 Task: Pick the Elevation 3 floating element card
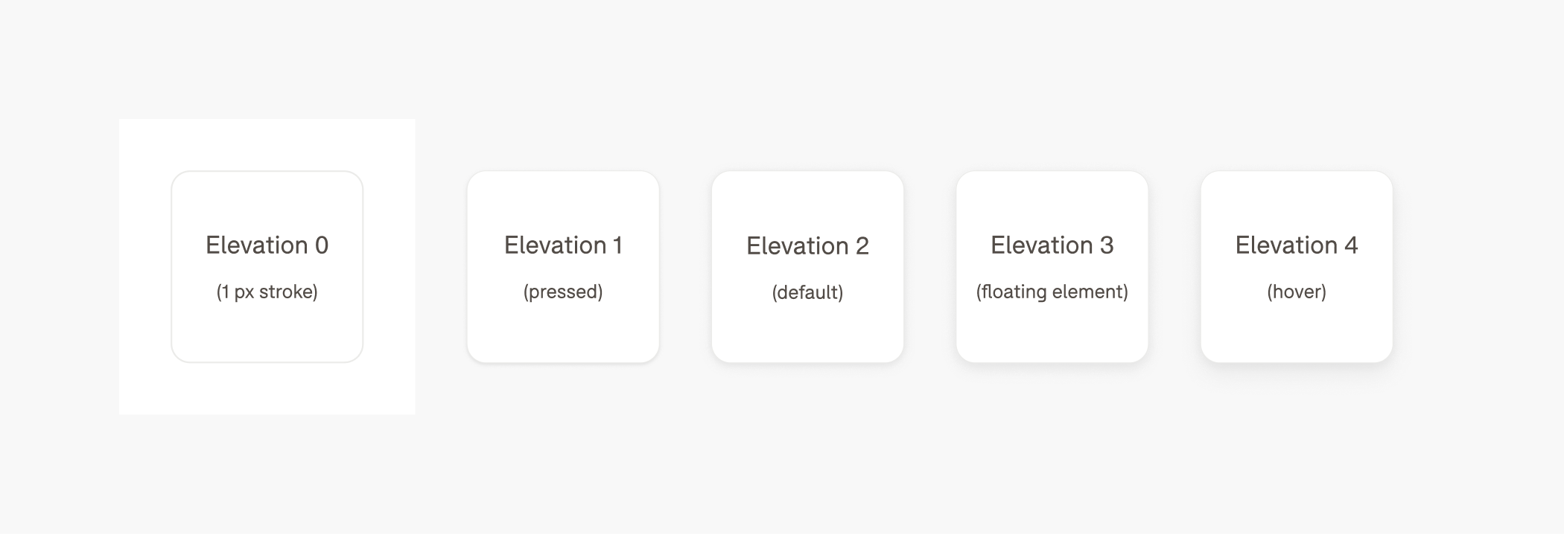[1052, 267]
